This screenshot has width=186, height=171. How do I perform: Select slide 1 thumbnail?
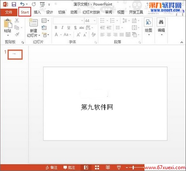tap(15, 55)
